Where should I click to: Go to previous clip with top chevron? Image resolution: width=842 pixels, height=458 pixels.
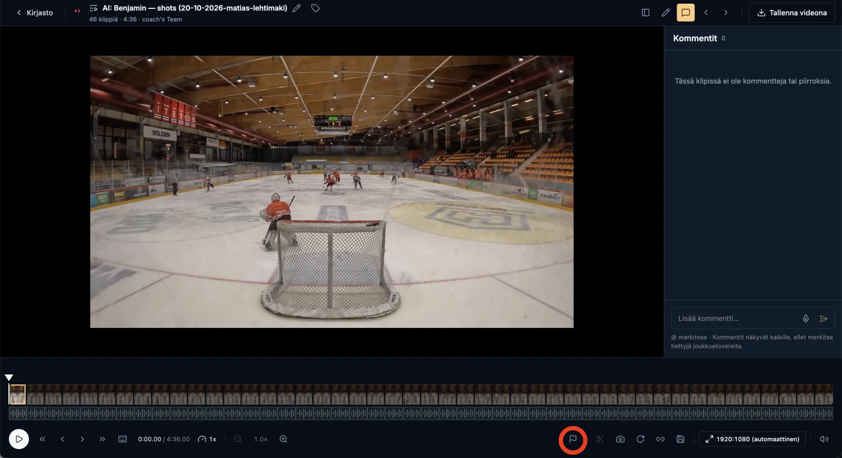click(x=706, y=13)
